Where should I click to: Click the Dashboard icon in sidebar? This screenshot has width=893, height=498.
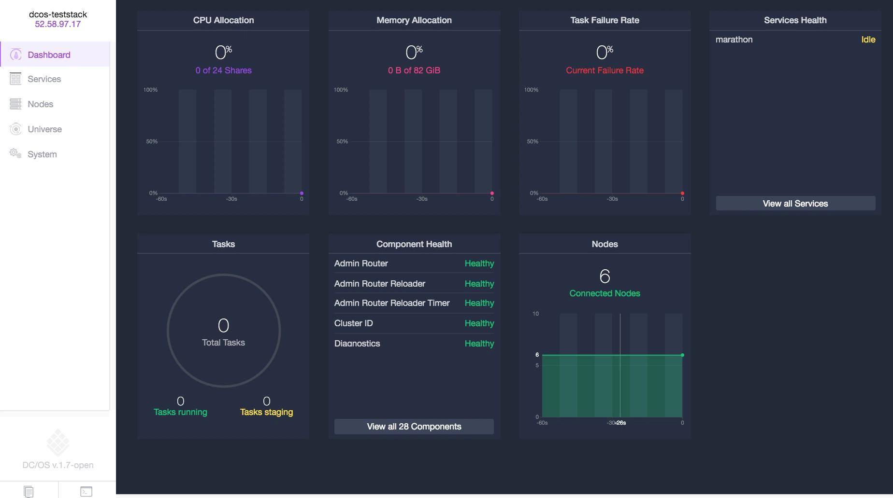(16, 55)
